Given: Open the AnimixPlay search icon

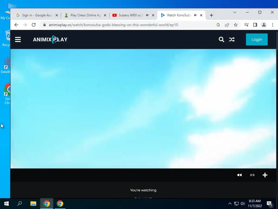Looking at the screenshot, I should click(221, 39).
